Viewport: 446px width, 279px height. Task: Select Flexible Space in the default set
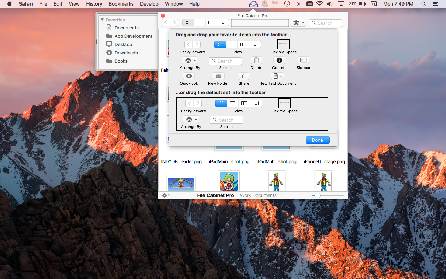[285, 103]
